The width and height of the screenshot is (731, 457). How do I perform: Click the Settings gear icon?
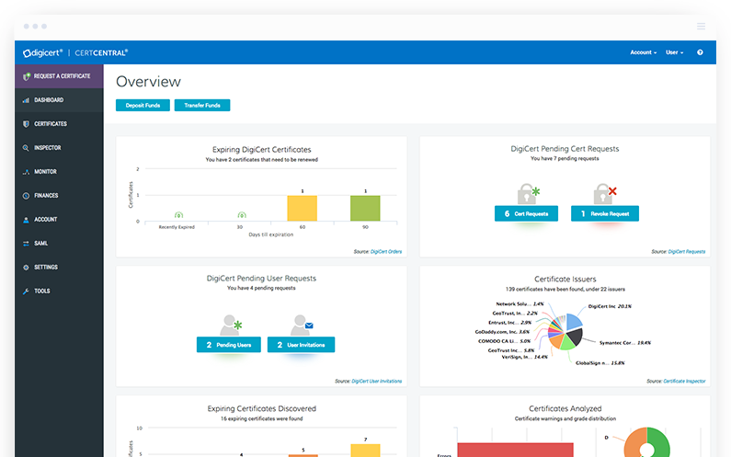(26, 268)
